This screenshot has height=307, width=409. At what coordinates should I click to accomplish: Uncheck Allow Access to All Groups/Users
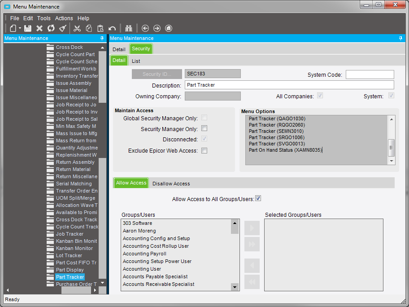pos(258,198)
